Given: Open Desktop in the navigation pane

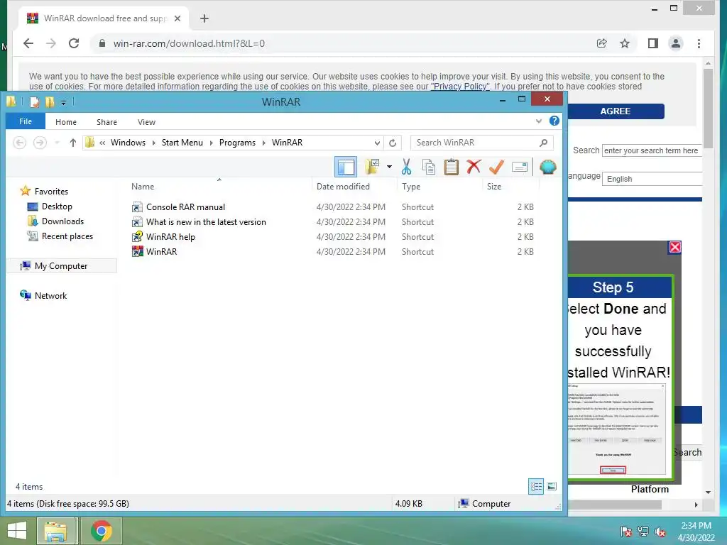Looking at the screenshot, I should click(x=57, y=207).
